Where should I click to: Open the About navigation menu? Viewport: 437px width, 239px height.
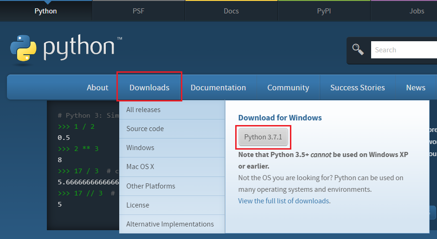click(x=97, y=88)
